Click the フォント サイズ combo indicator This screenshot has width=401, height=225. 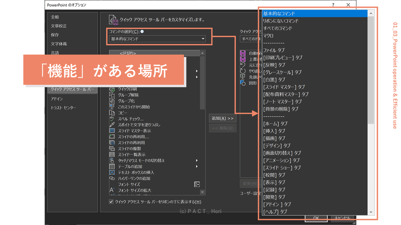click(x=197, y=184)
